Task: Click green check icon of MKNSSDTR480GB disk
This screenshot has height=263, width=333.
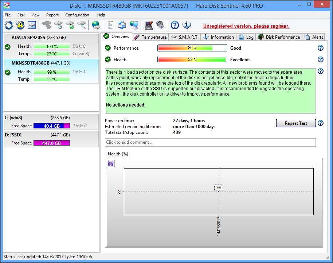Action: click(8, 73)
